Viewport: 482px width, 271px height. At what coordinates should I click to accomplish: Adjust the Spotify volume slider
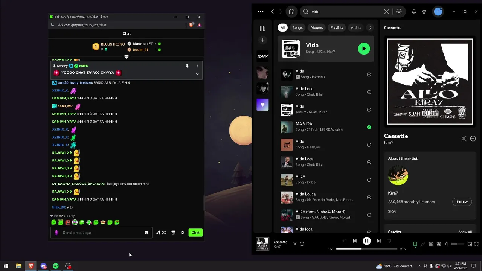[458, 244]
